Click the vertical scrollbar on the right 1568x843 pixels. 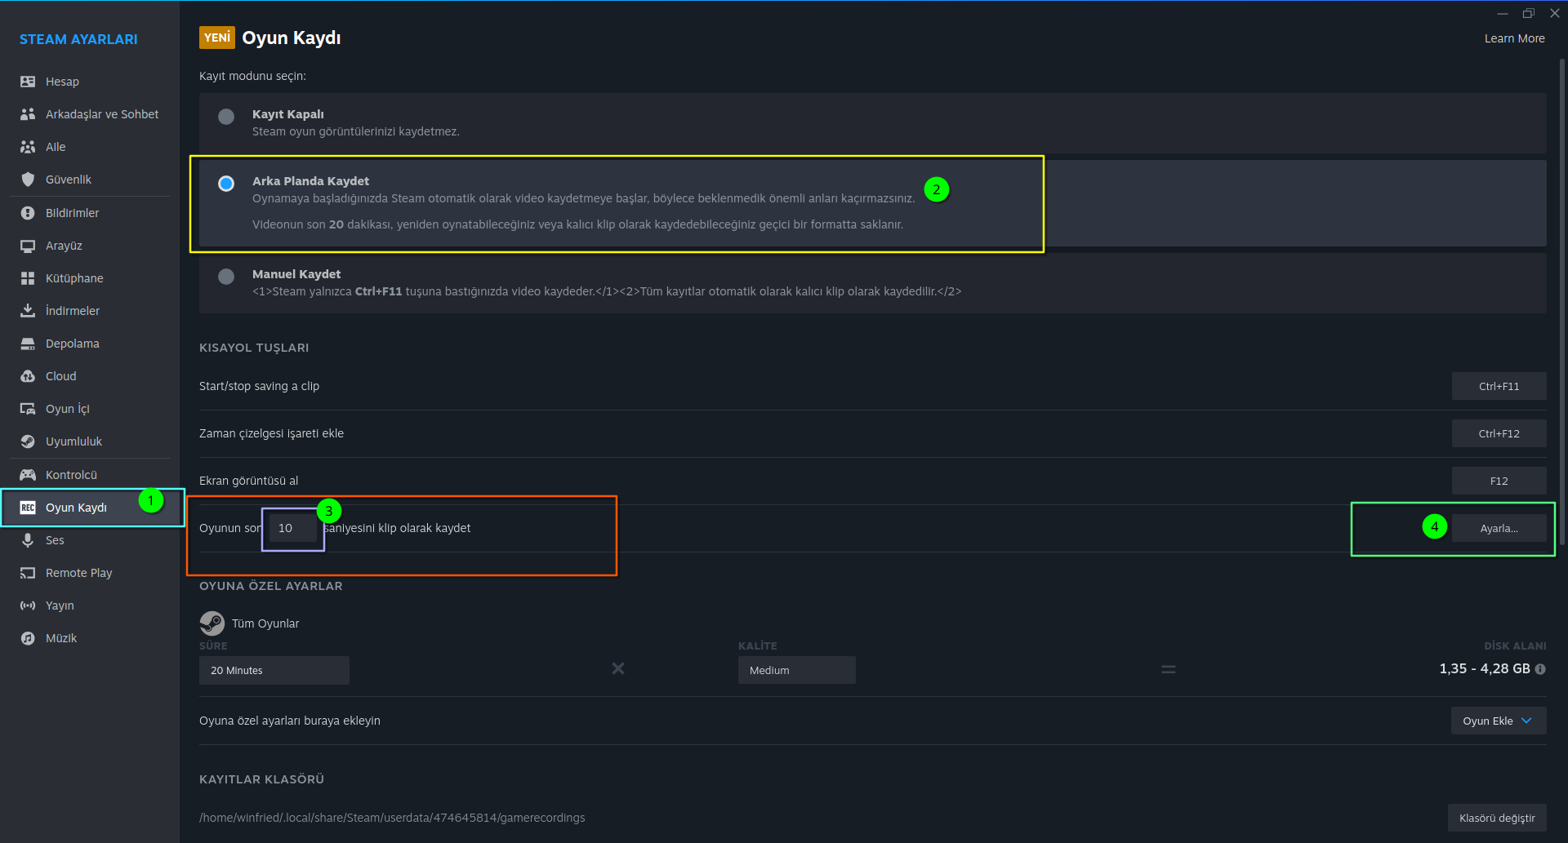(1562, 302)
